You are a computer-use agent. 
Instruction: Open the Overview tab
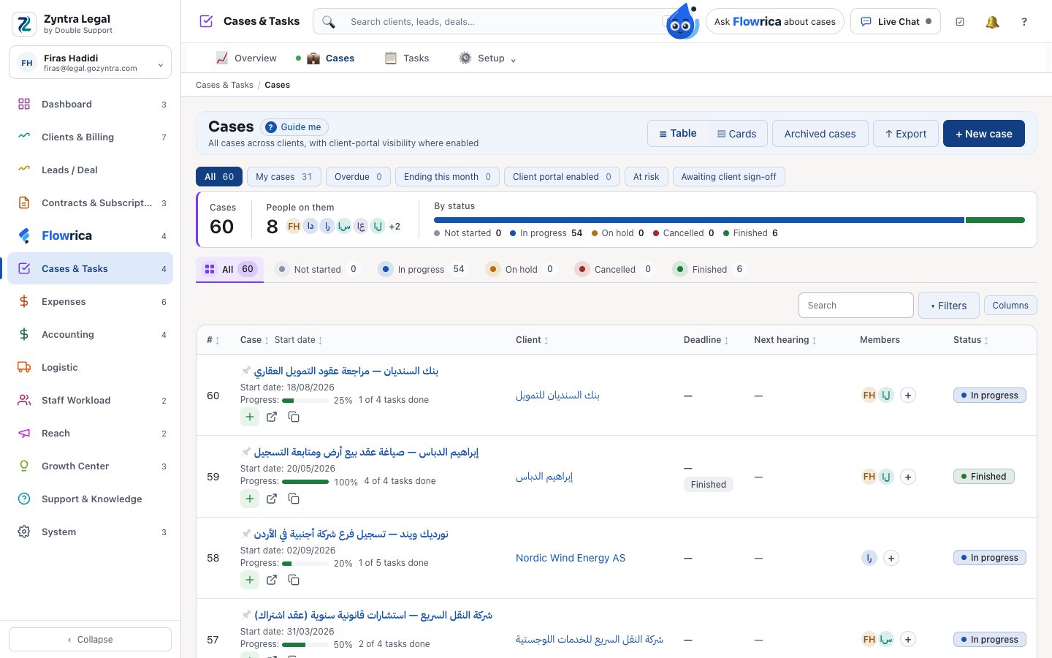point(246,58)
